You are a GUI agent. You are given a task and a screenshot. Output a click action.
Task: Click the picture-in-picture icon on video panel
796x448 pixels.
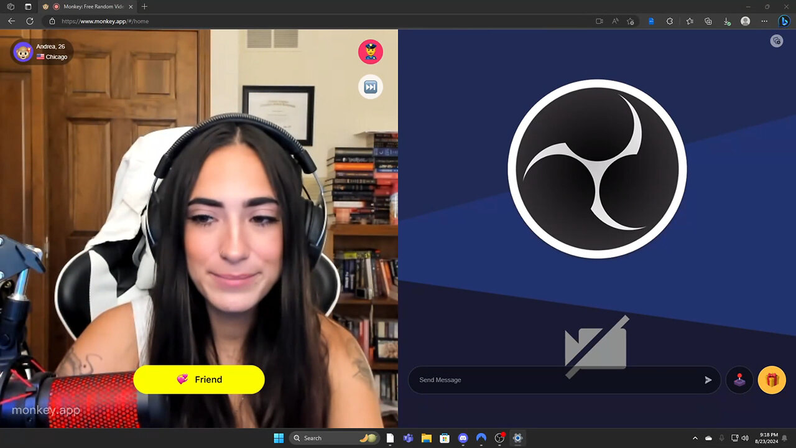coord(776,41)
